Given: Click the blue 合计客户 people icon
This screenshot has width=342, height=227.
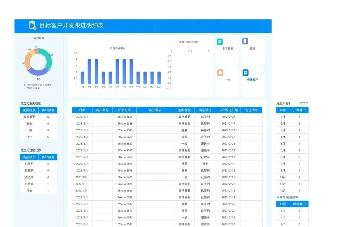Looking at the screenshot, I should click(x=245, y=73).
